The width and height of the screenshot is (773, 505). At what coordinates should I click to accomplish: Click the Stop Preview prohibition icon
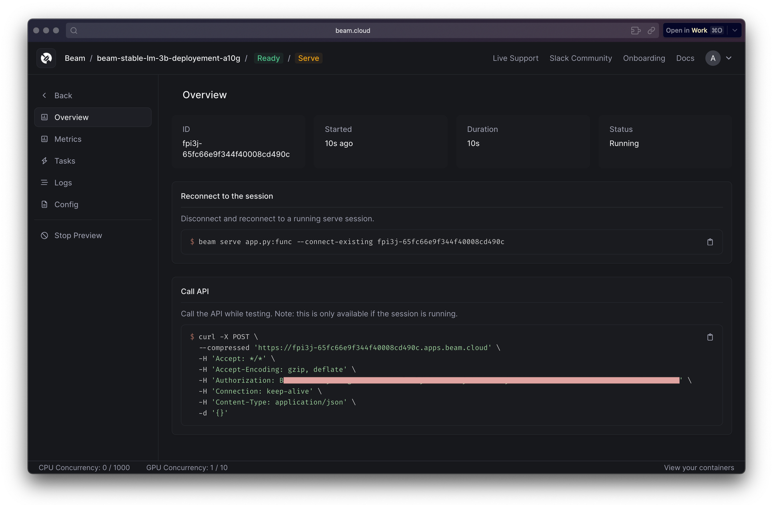(x=44, y=235)
